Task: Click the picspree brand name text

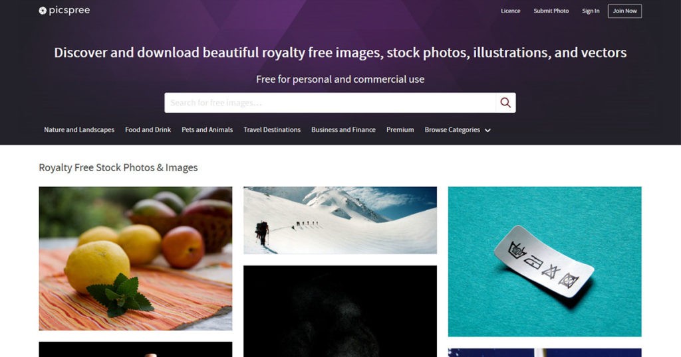Action: click(69, 11)
